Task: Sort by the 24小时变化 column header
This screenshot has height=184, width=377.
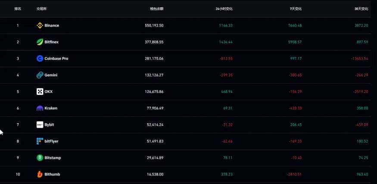Action: (x=224, y=9)
